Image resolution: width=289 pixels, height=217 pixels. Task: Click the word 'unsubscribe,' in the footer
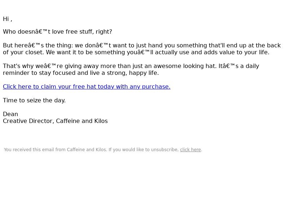(x=165, y=150)
